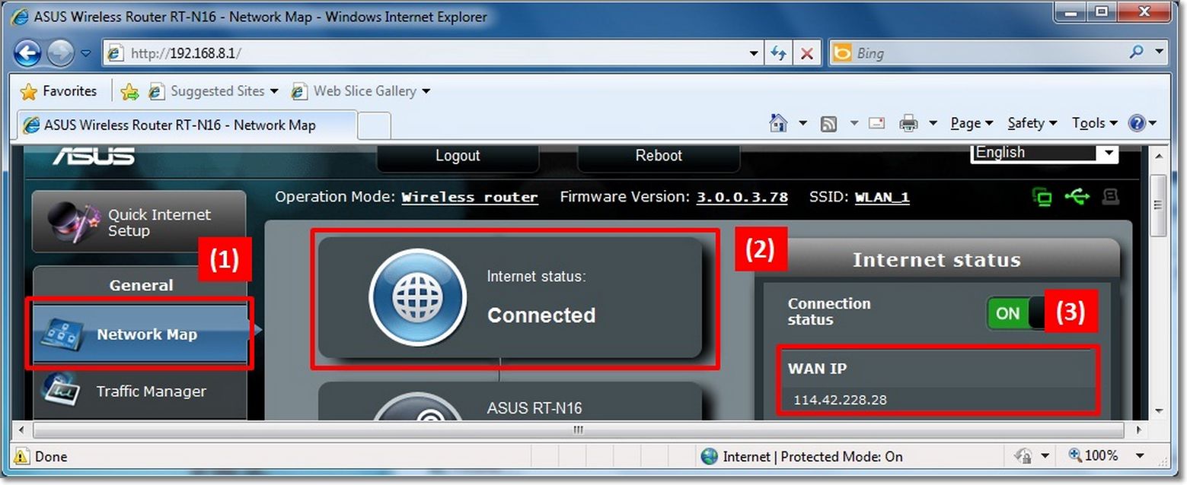Click the Internet Protected Mode status
This screenshot has height=485, width=1187.
pos(802,457)
